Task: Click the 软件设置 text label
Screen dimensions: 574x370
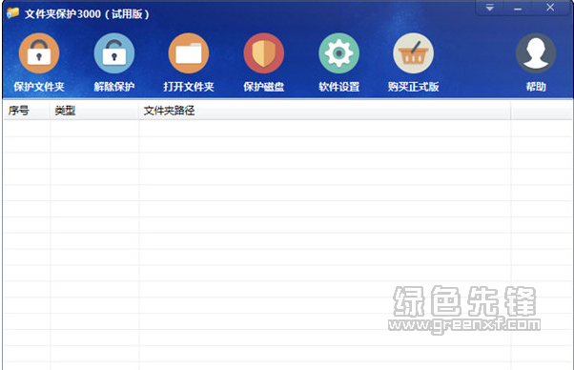Action: click(338, 87)
